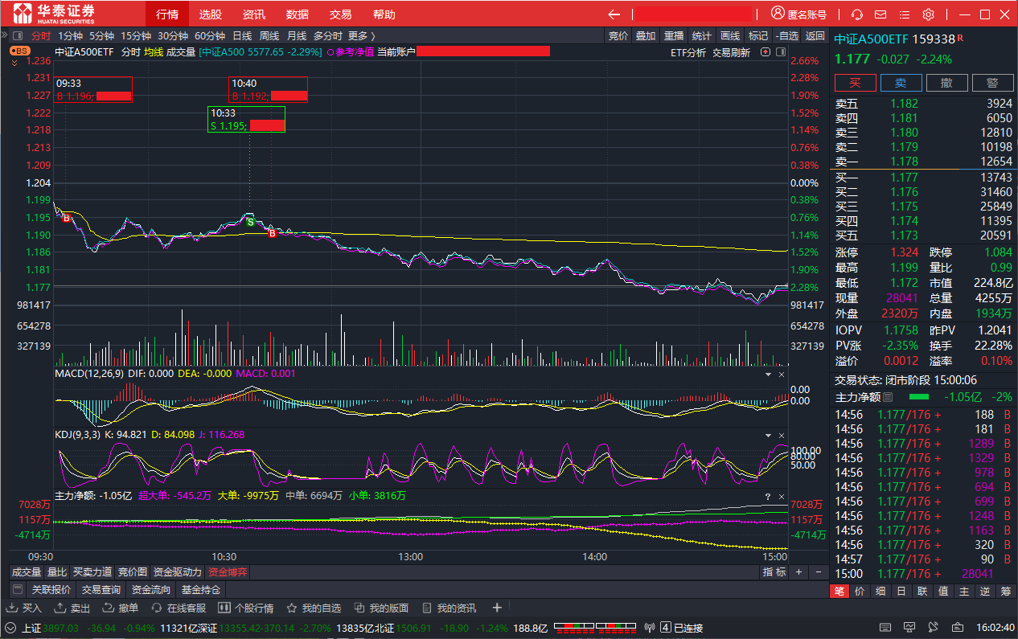Close the 主力净额 capital flow panel
Image resolution: width=1018 pixels, height=639 pixels.
click(781, 496)
